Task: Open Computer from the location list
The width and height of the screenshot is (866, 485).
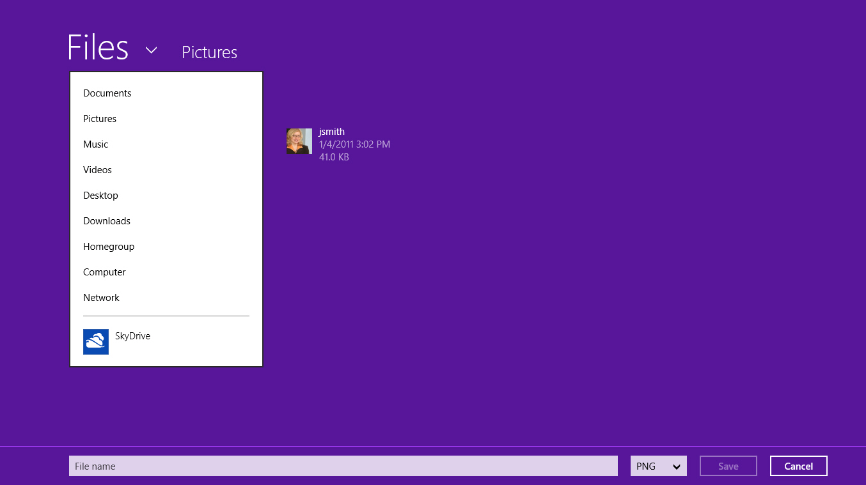Action: coord(104,272)
